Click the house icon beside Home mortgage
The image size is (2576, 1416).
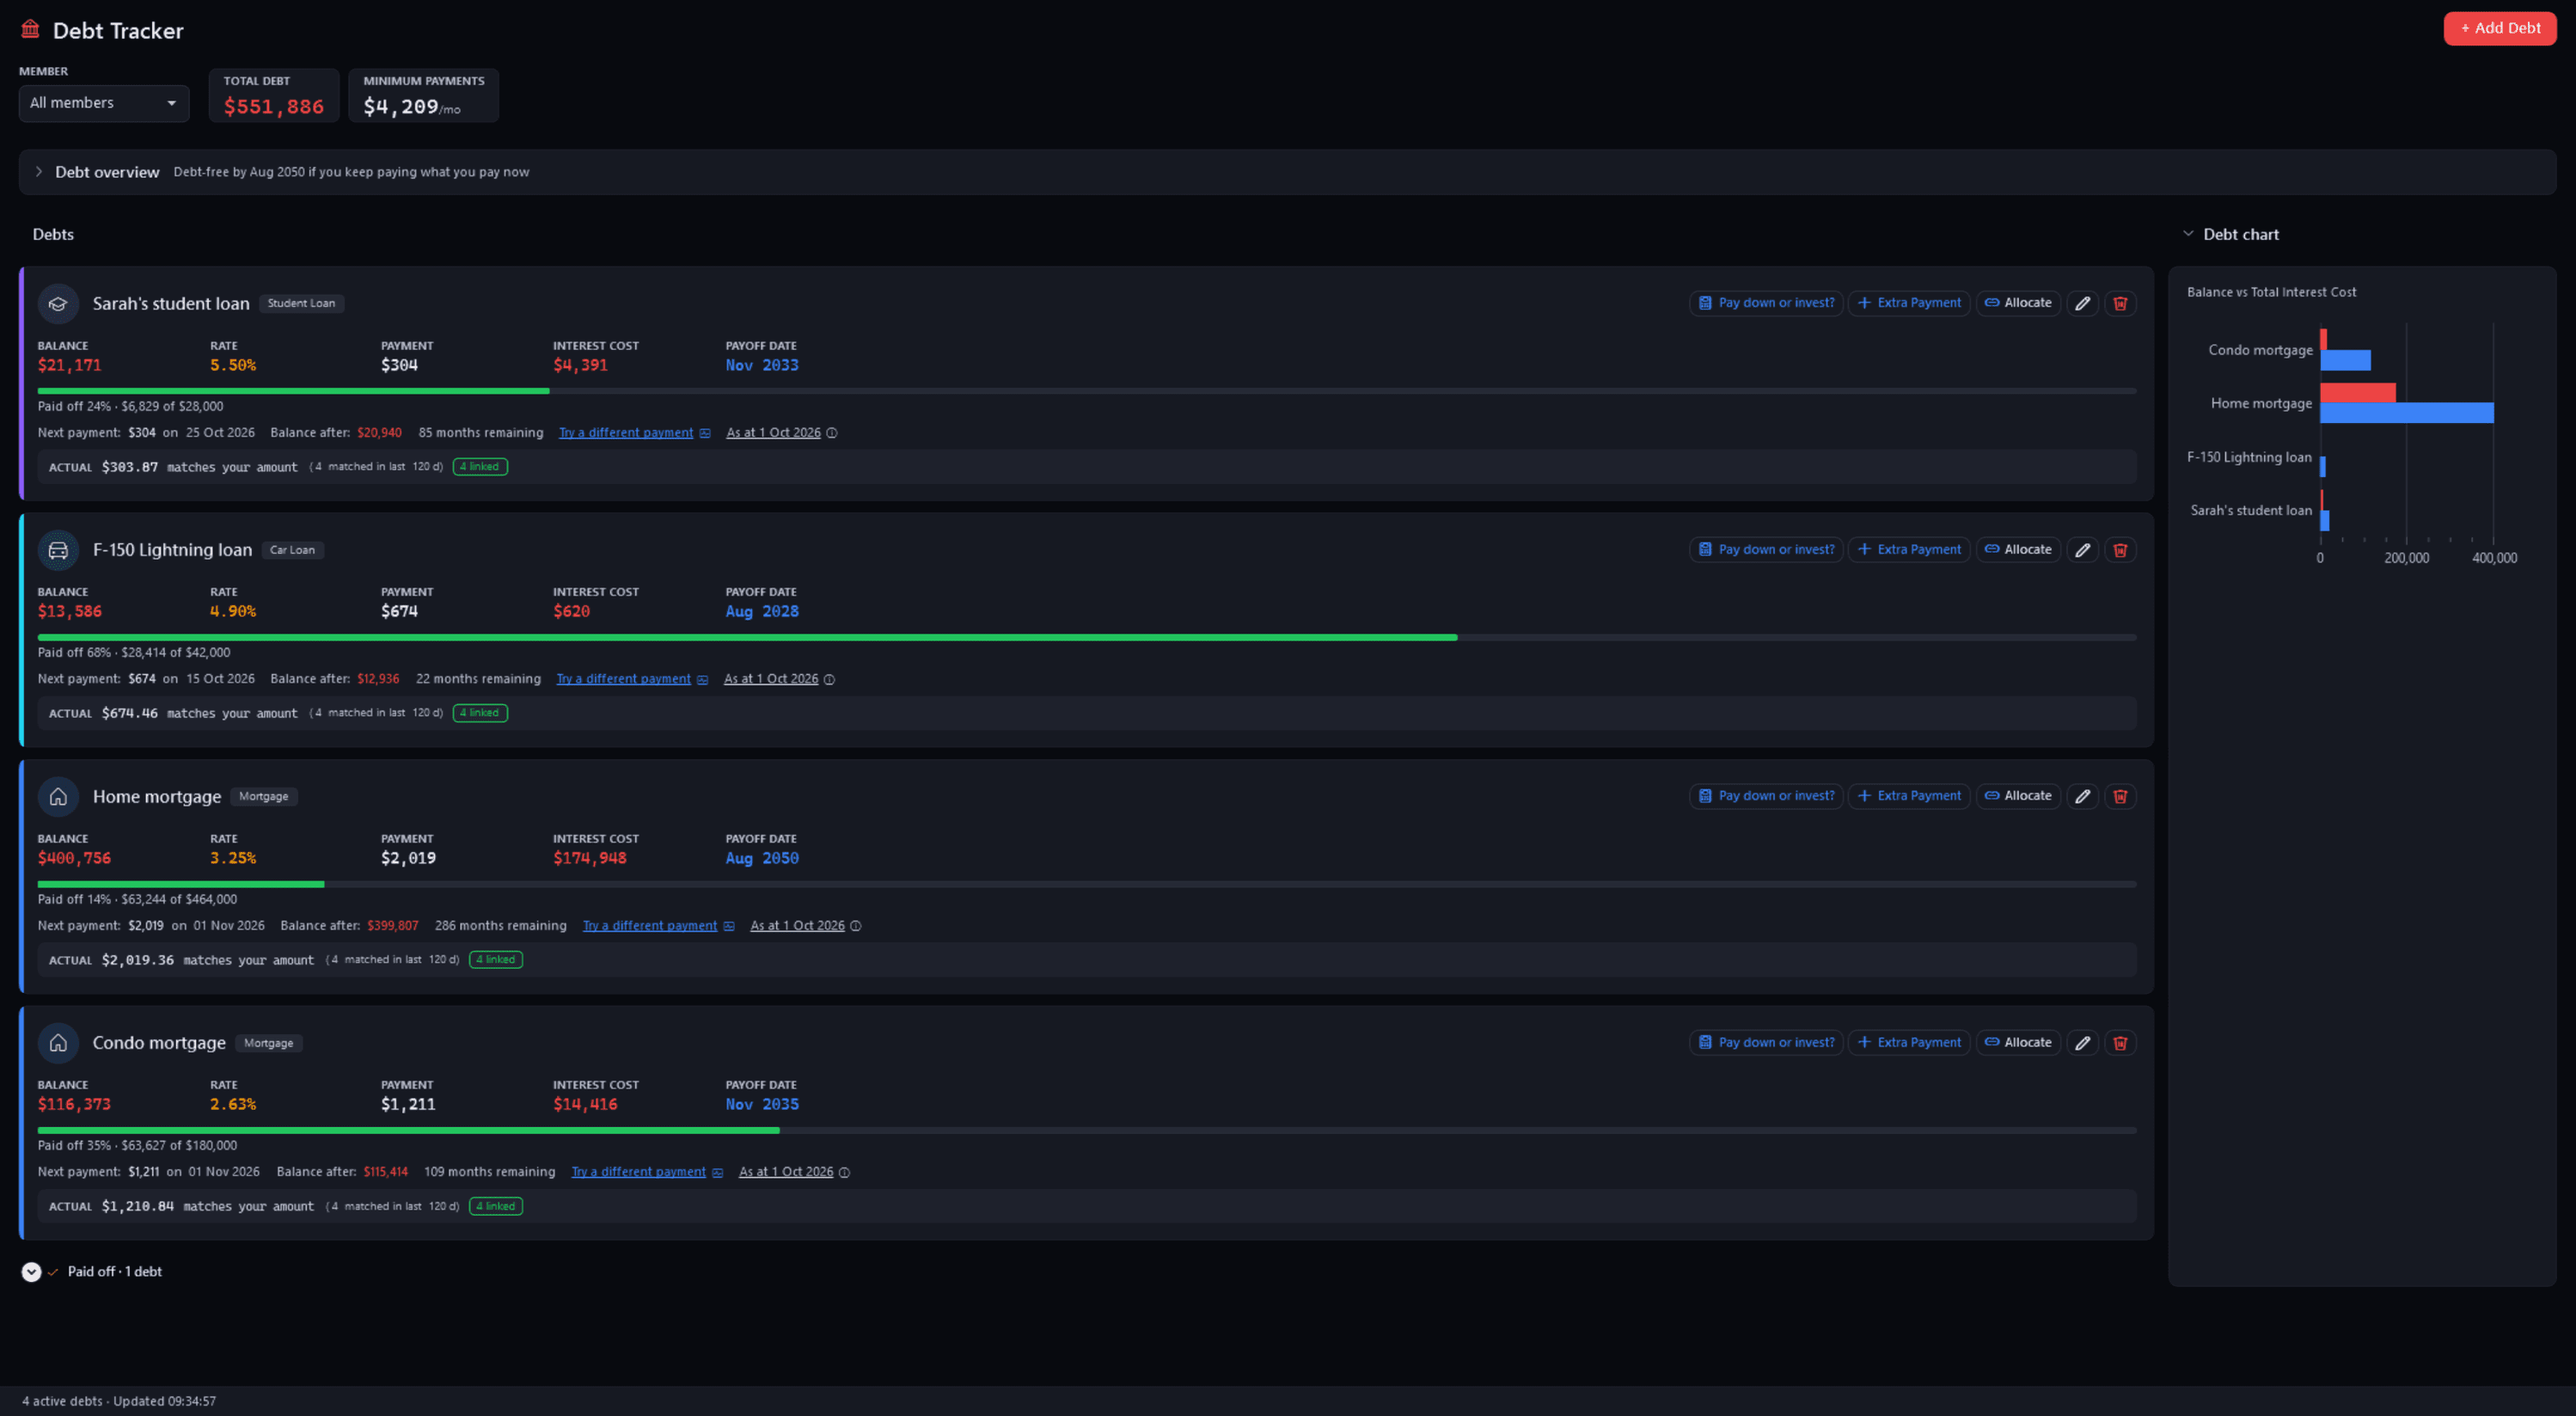[x=58, y=797]
